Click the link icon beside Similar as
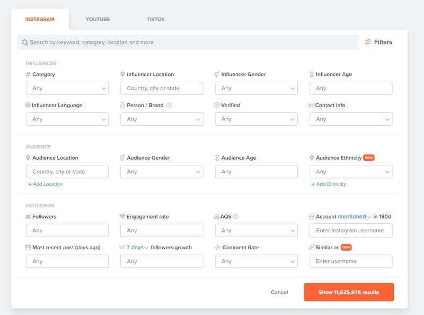Image resolution: width=424 pixels, height=315 pixels. click(312, 247)
